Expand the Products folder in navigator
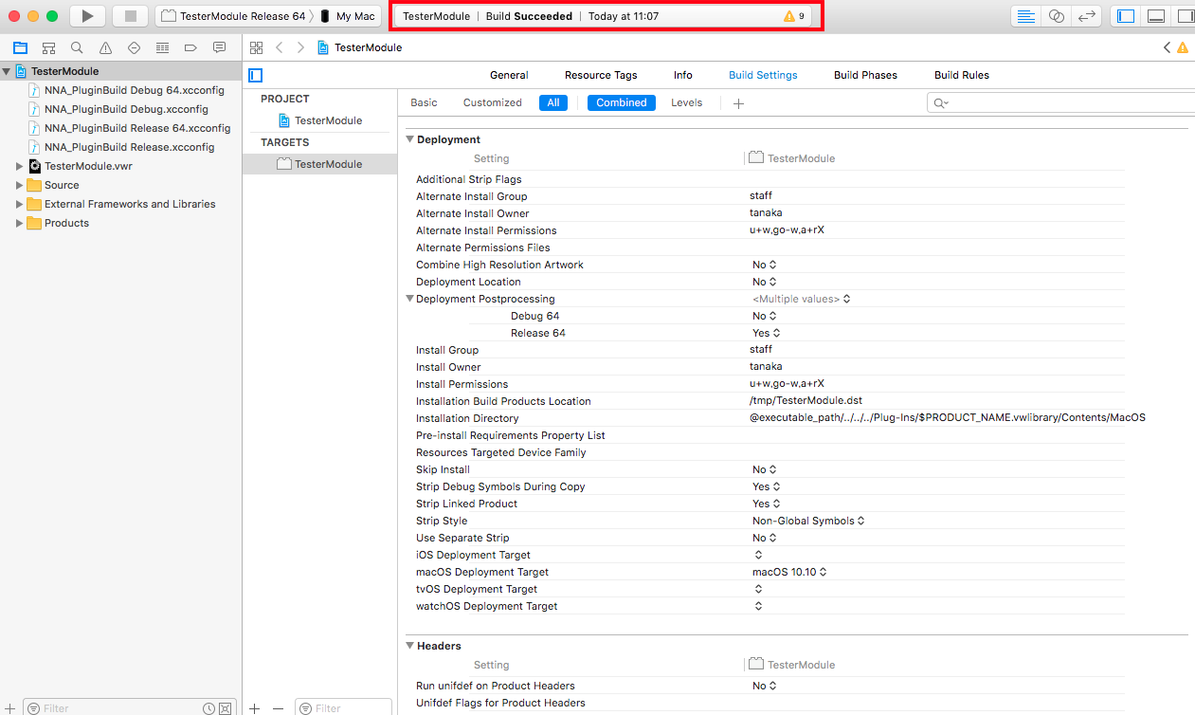 pos(19,223)
